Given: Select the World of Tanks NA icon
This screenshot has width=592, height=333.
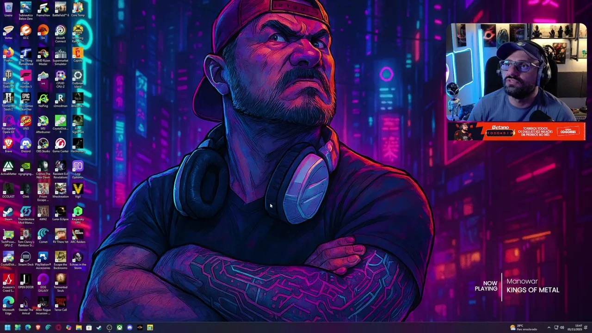Looking at the screenshot, I should tap(8, 79).
